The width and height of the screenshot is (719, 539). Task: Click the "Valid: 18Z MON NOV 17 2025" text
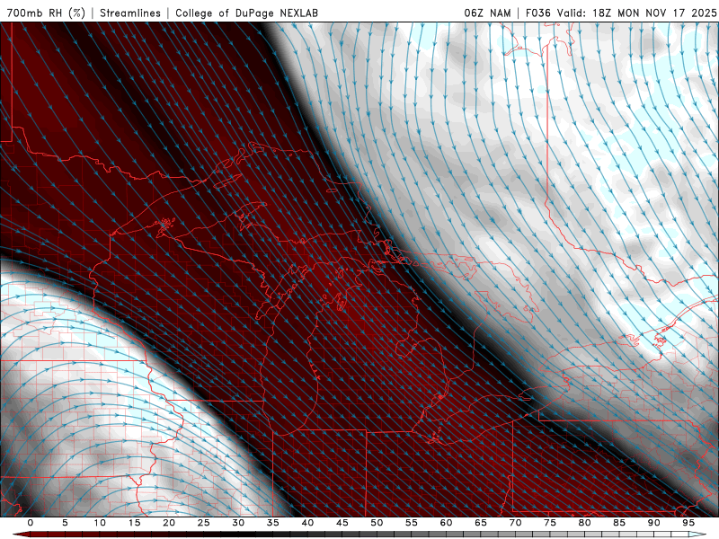point(636,13)
